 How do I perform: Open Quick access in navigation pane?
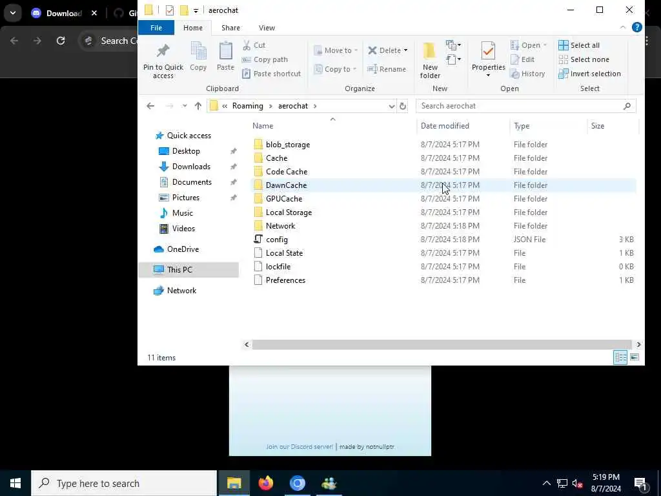point(189,136)
